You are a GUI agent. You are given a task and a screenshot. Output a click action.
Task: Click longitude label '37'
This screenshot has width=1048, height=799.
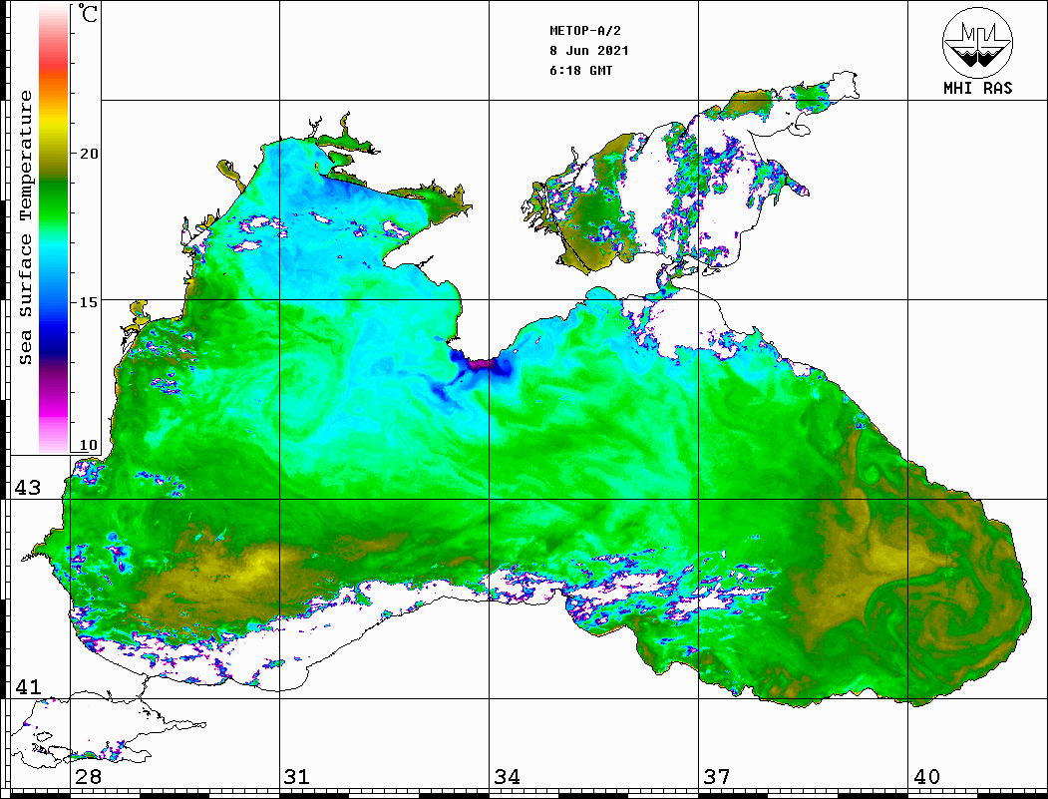coord(717,776)
